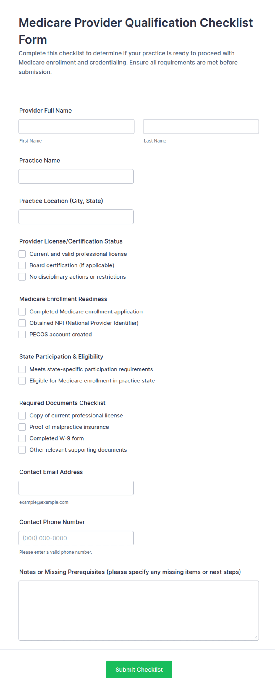Check Completed Medicare enrollment application
Viewport: 275px width, 693px height.
click(22, 312)
